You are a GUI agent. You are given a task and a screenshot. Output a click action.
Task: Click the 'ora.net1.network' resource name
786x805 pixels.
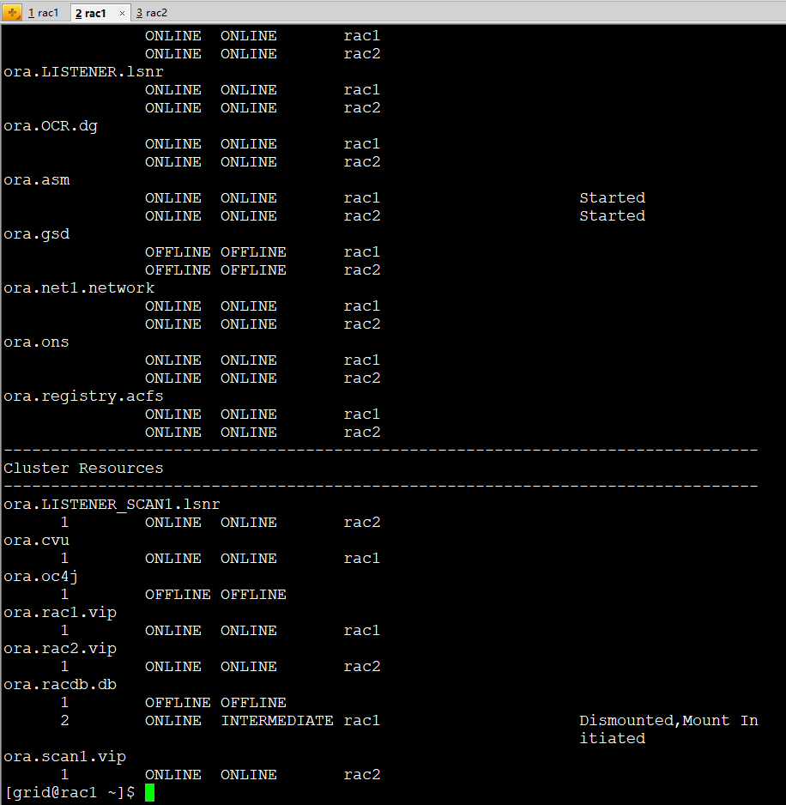click(79, 288)
